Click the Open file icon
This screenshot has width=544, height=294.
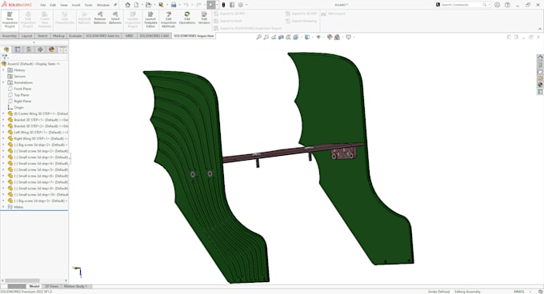pyautogui.click(x=148, y=5)
